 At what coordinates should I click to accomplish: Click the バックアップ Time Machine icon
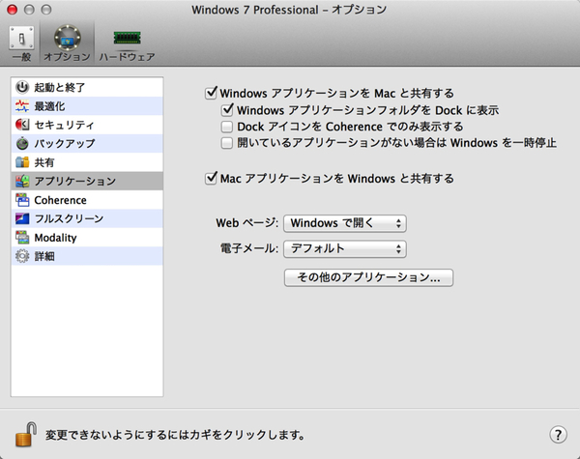point(22,144)
